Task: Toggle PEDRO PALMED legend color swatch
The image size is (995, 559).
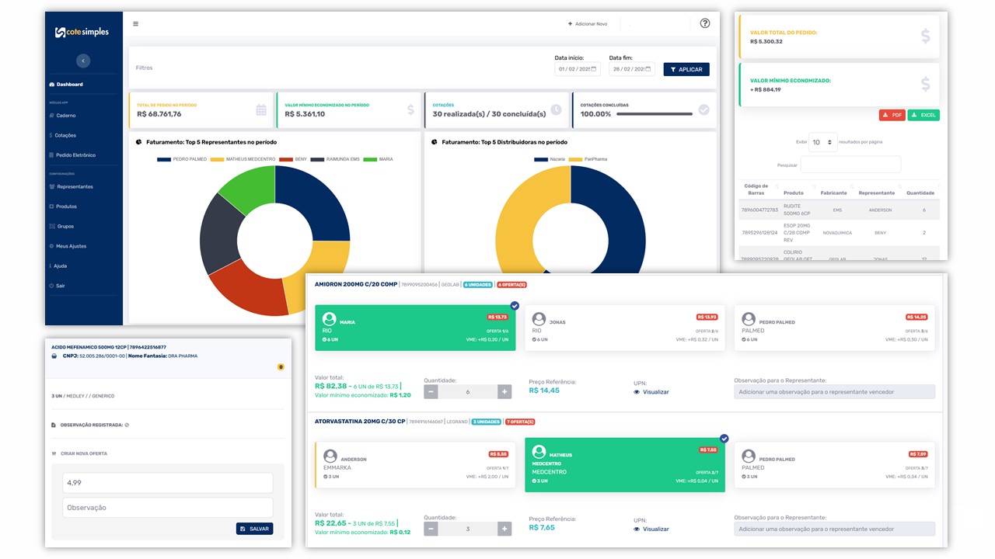Action: (163, 159)
